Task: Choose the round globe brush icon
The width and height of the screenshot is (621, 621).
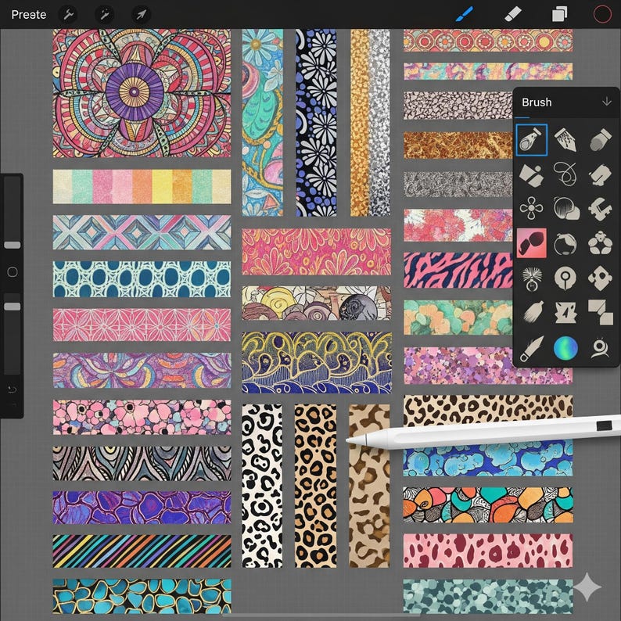Action: 565,243
